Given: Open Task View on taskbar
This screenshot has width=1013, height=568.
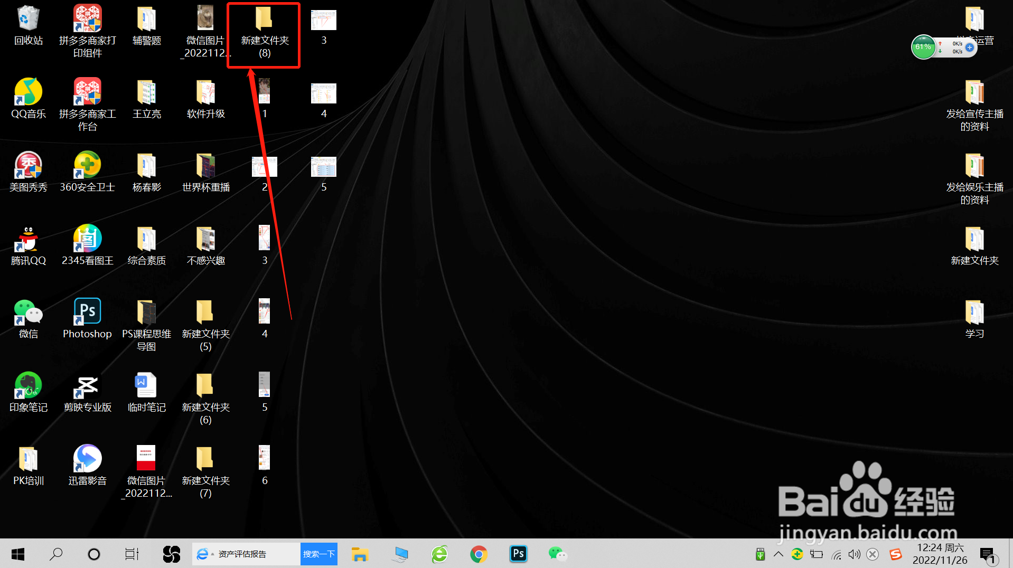Looking at the screenshot, I should coord(132,554).
